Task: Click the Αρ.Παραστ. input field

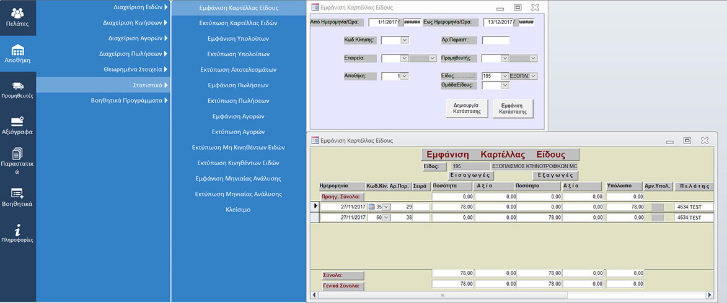Action: (495, 40)
